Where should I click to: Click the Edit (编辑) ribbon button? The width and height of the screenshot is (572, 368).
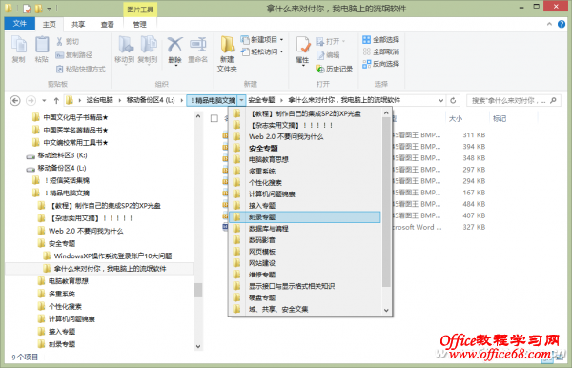(x=328, y=55)
